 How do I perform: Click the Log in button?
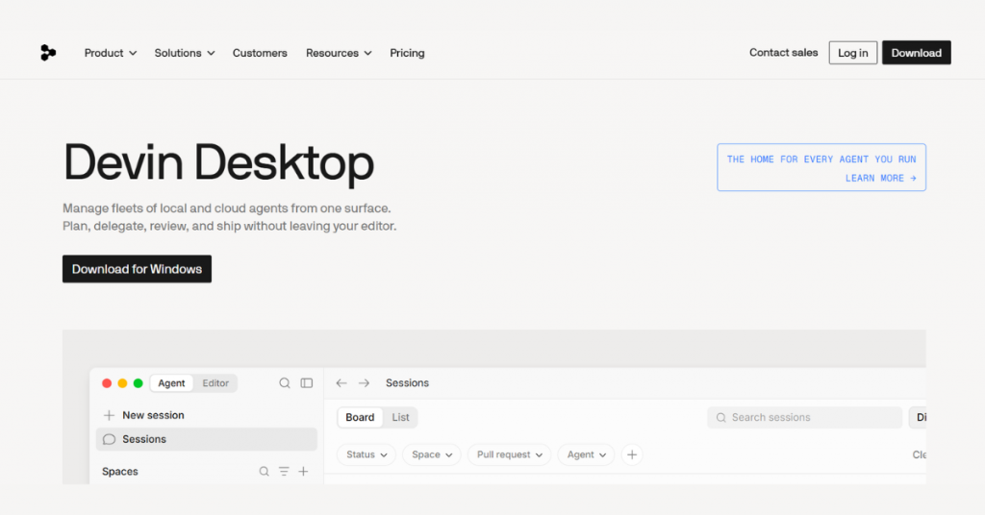pos(852,53)
